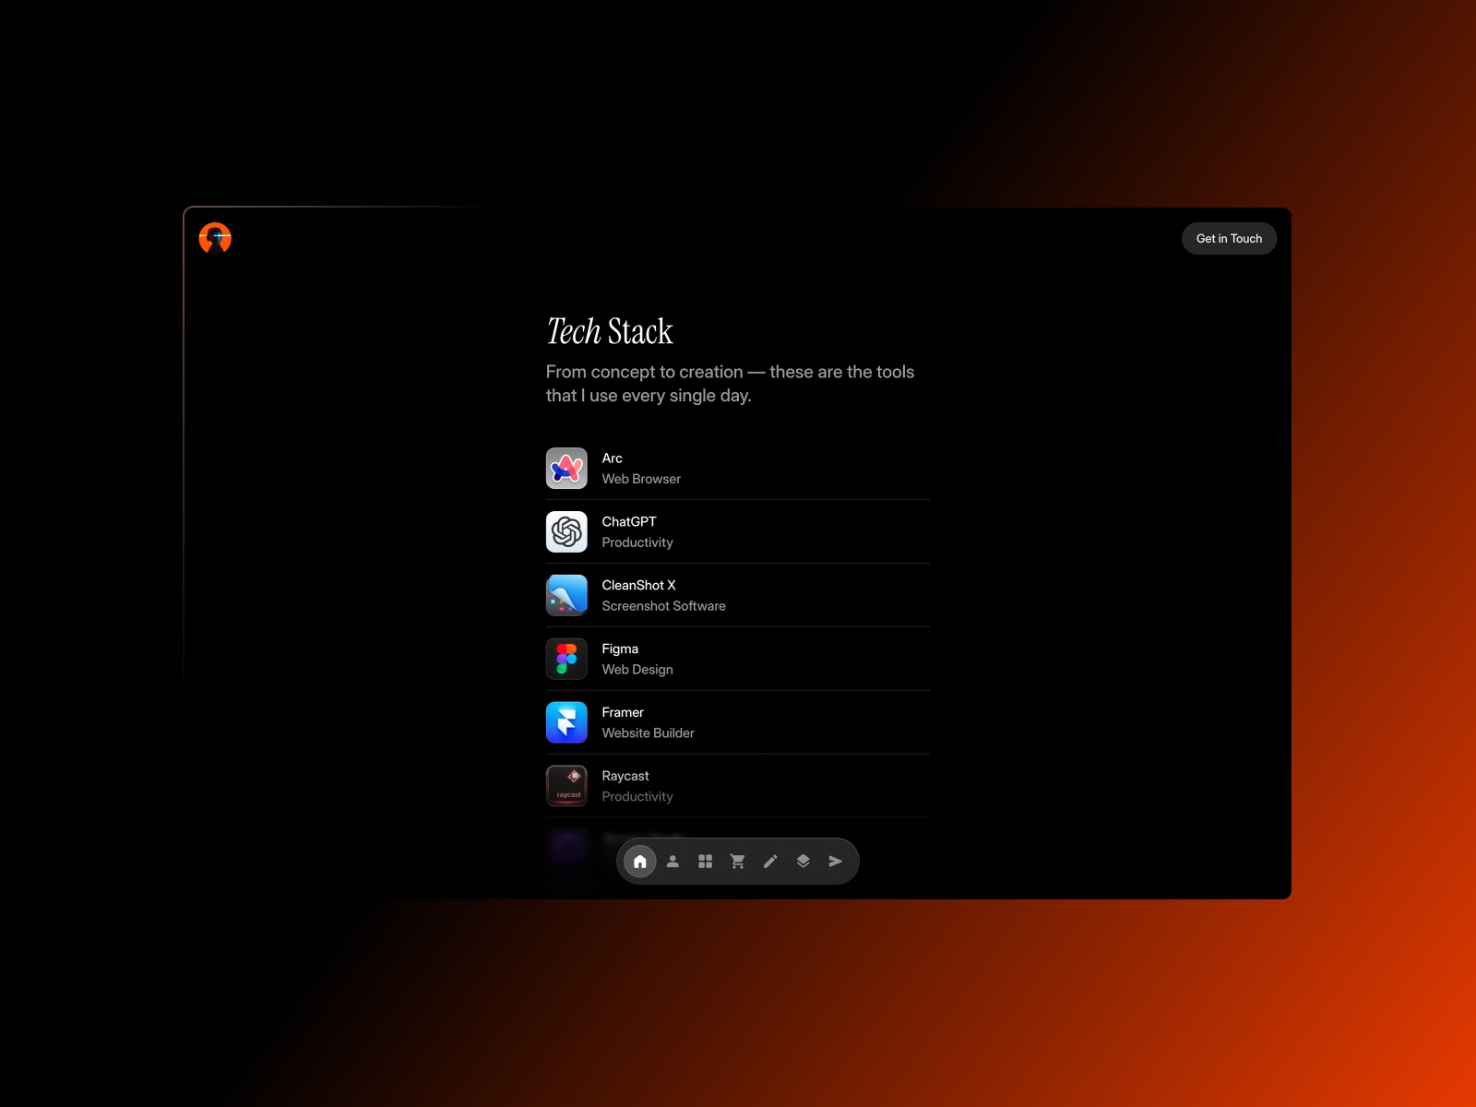Click the Raycast app icon

pyautogui.click(x=566, y=786)
